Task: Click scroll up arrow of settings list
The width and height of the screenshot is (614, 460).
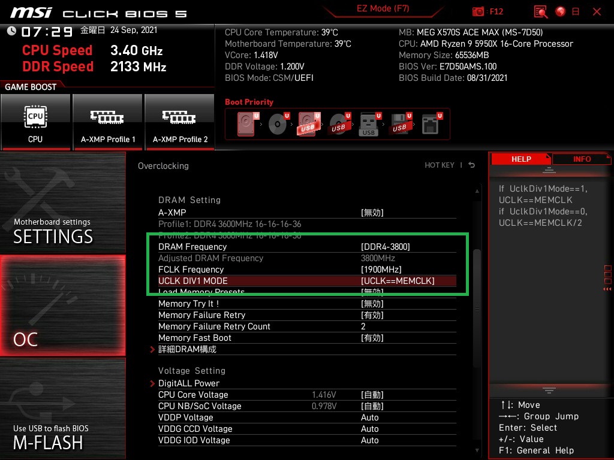Action: (x=477, y=191)
